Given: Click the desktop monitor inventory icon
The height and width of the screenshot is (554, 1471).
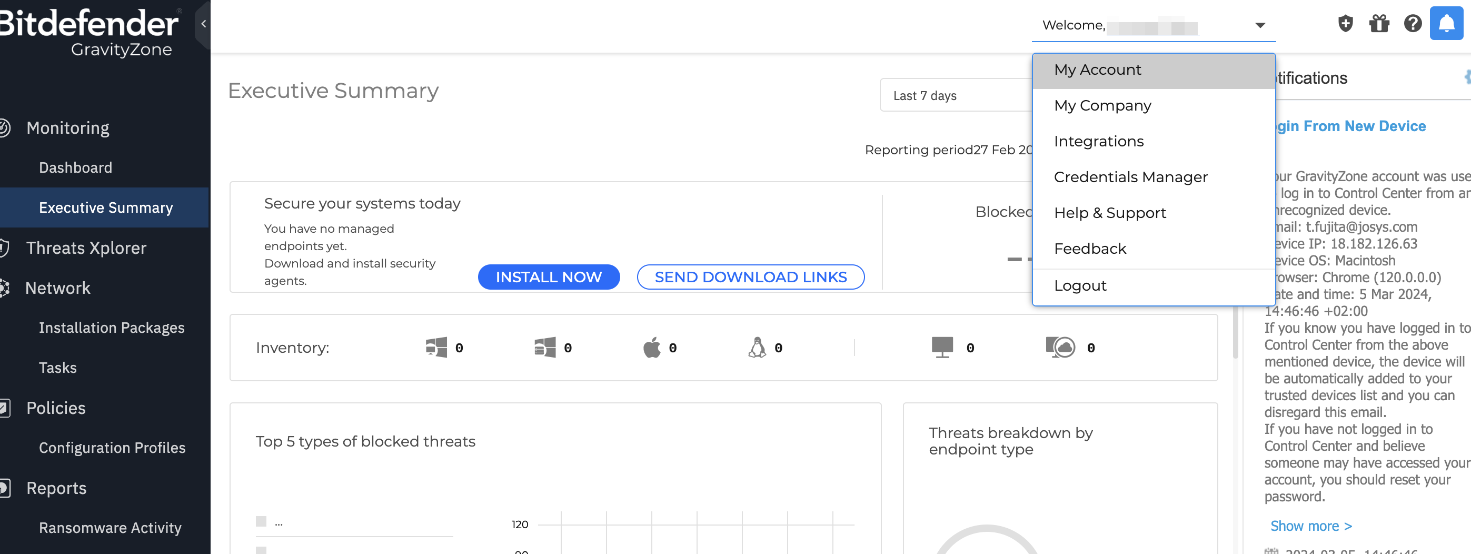Looking at the screenshot, I should point(942,347).
